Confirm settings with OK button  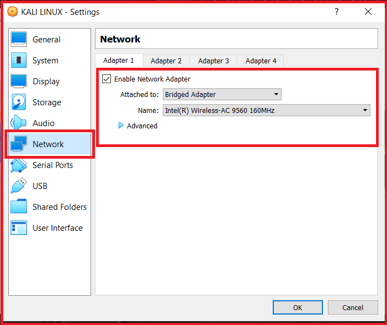tap(298, 307)
